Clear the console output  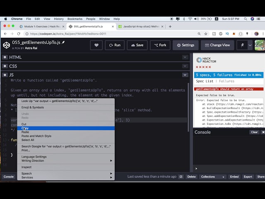tap(254, 132)
